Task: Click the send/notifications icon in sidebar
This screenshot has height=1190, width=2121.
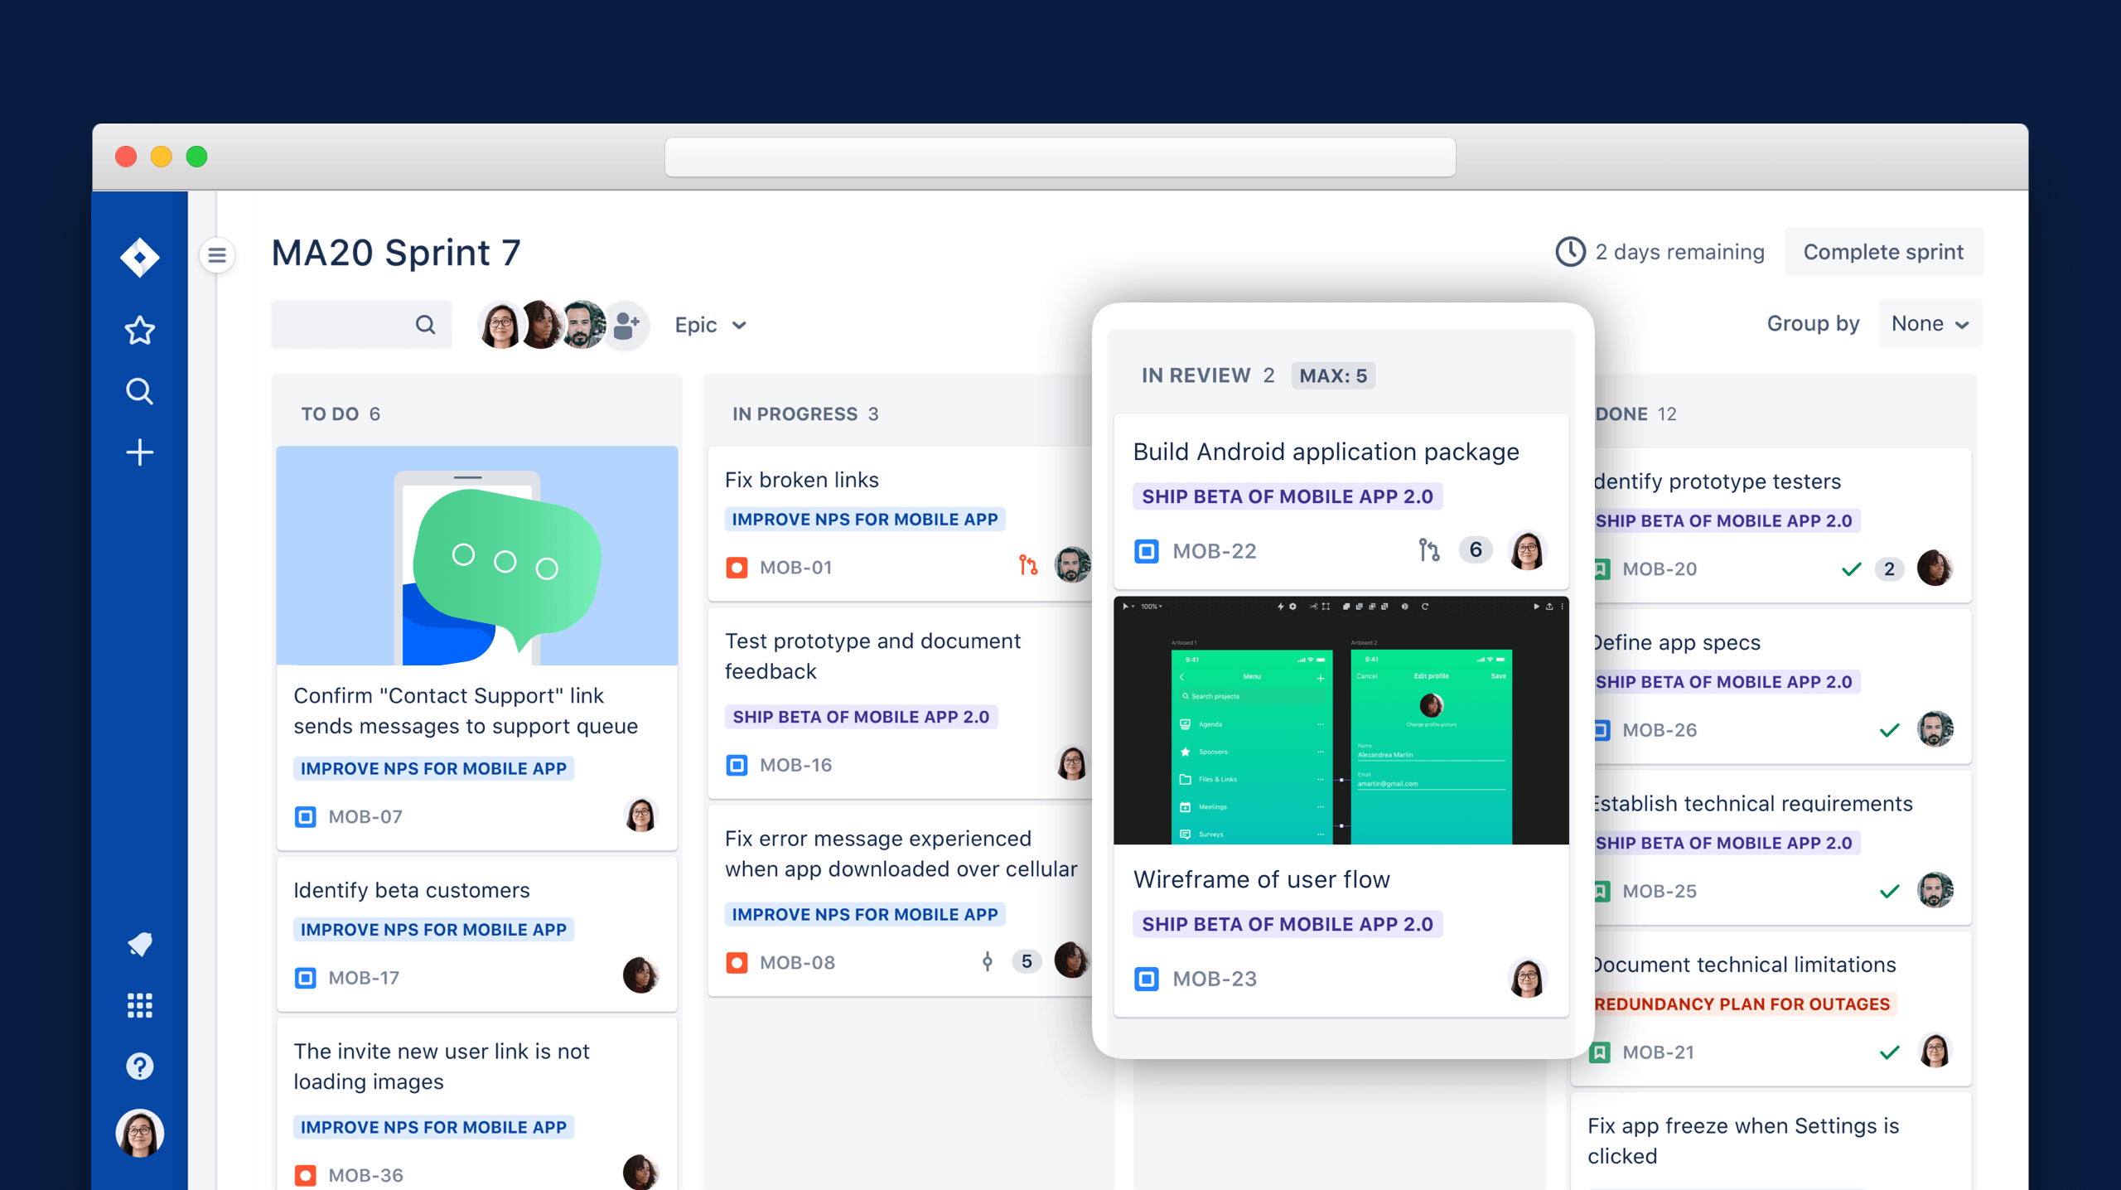Action: pos(138,946)
